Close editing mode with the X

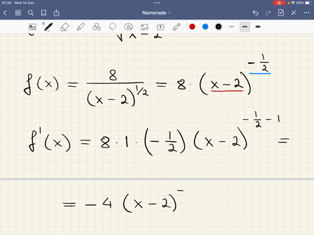click(294, 13)
